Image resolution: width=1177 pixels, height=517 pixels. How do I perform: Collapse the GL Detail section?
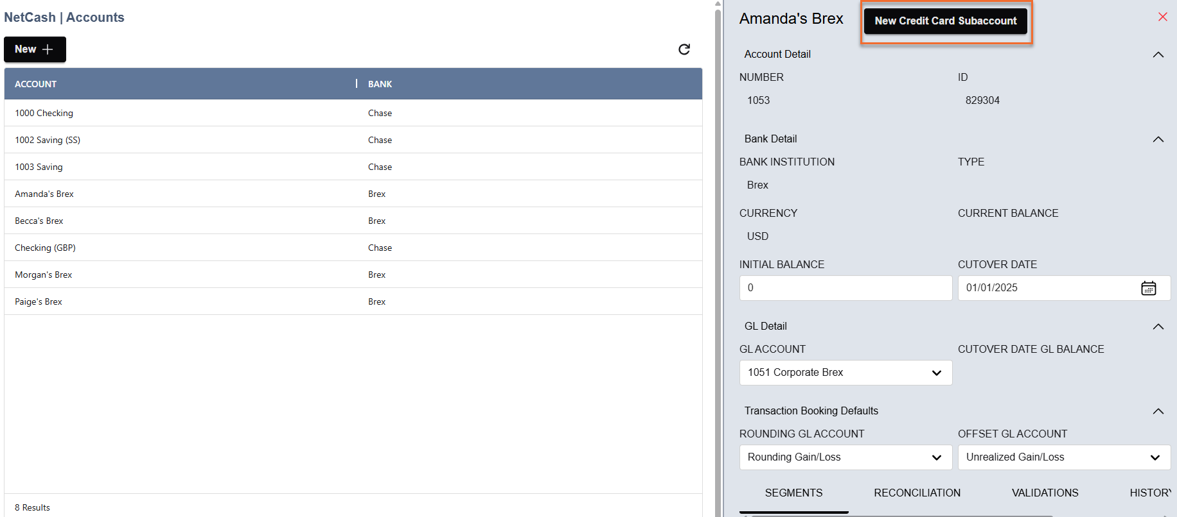tap(1158, 326)
